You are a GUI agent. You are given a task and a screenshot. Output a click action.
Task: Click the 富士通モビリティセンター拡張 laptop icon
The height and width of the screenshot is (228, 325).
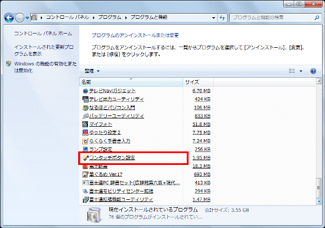pyautogui.click(x=85, y=191)
